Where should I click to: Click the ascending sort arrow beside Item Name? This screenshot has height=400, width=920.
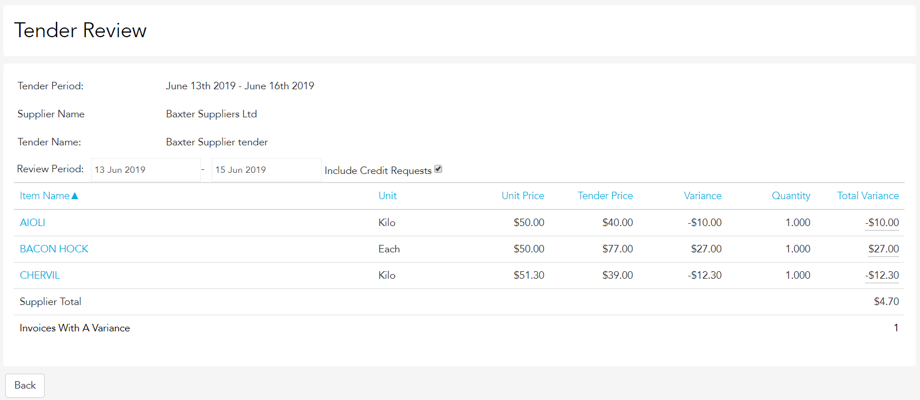click(x=74, y=196)
